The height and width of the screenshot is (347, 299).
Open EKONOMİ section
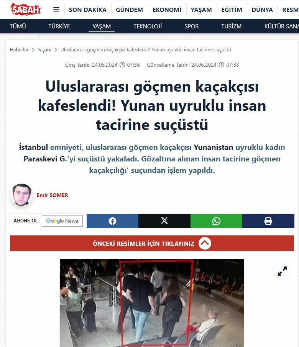pos(167,10)
